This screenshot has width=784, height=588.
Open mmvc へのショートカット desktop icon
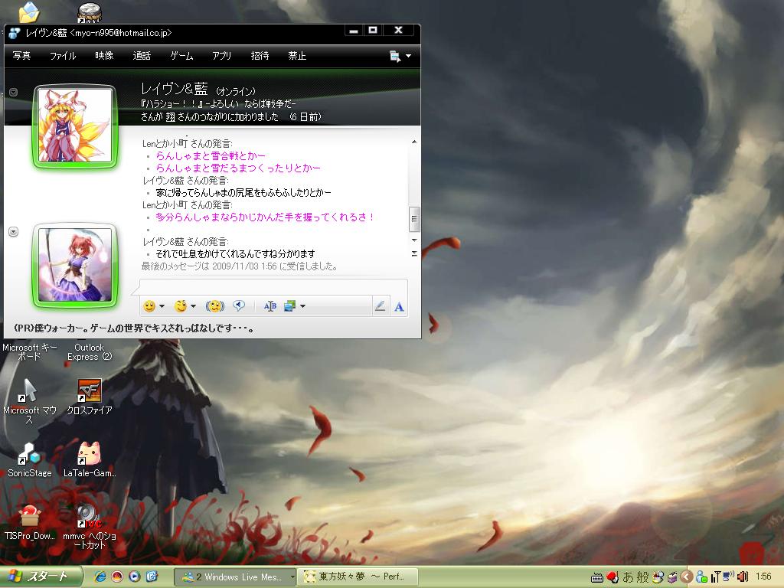pos(90,527)
